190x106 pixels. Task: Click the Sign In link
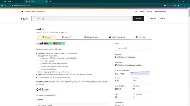[162, 19]
